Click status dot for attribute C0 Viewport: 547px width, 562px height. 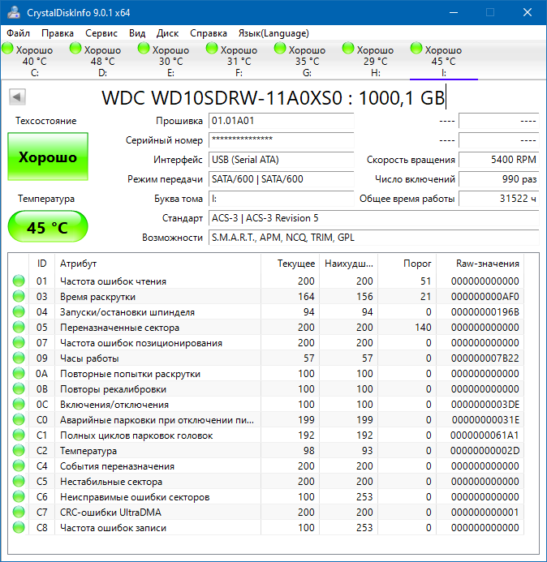19,420
